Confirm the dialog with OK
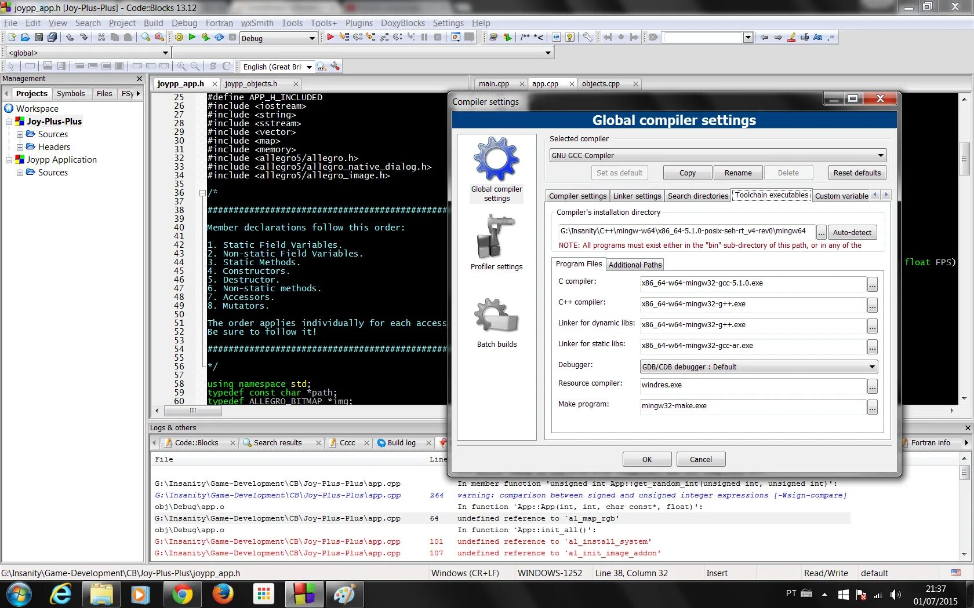 (647, 460)
